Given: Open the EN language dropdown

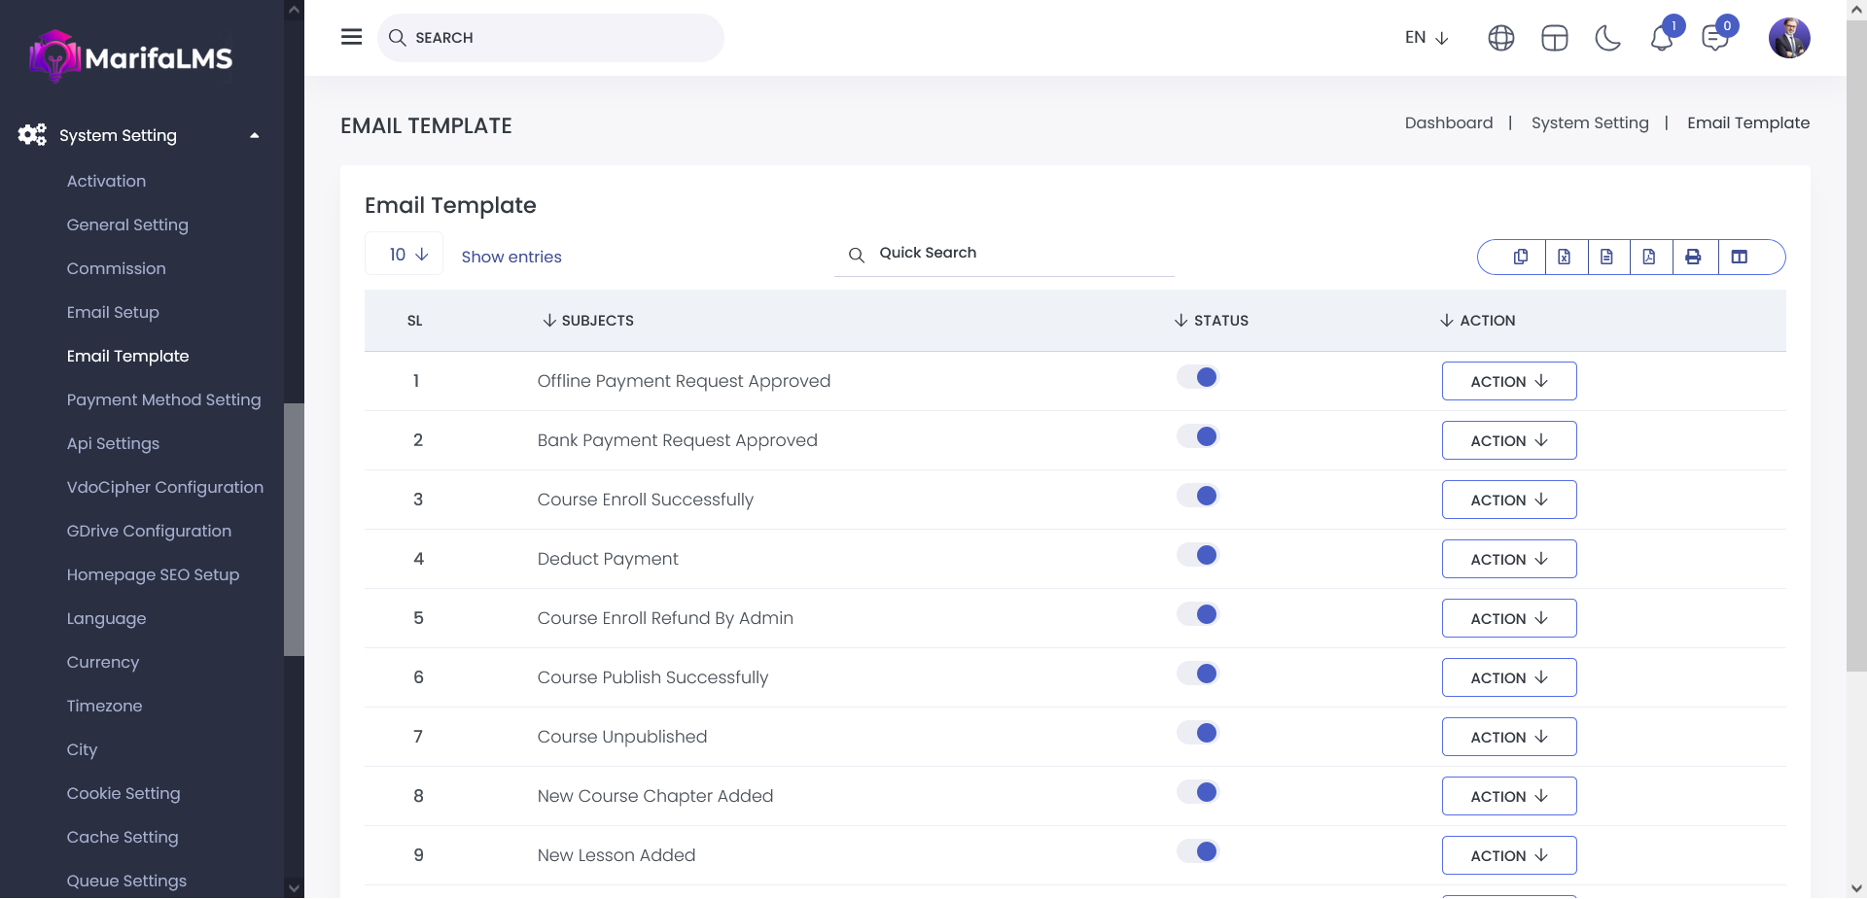Looking at the screenshot, I should click(1427, 38).
